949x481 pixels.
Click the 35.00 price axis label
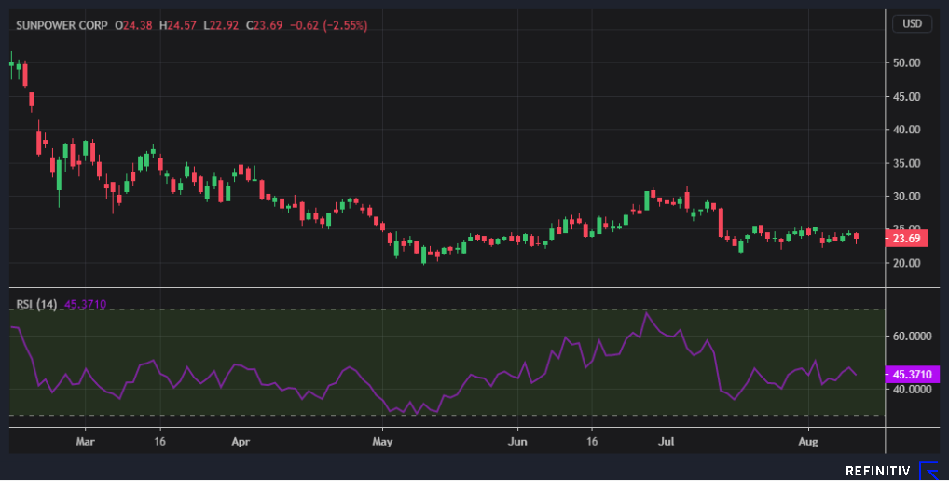(907, 163)
